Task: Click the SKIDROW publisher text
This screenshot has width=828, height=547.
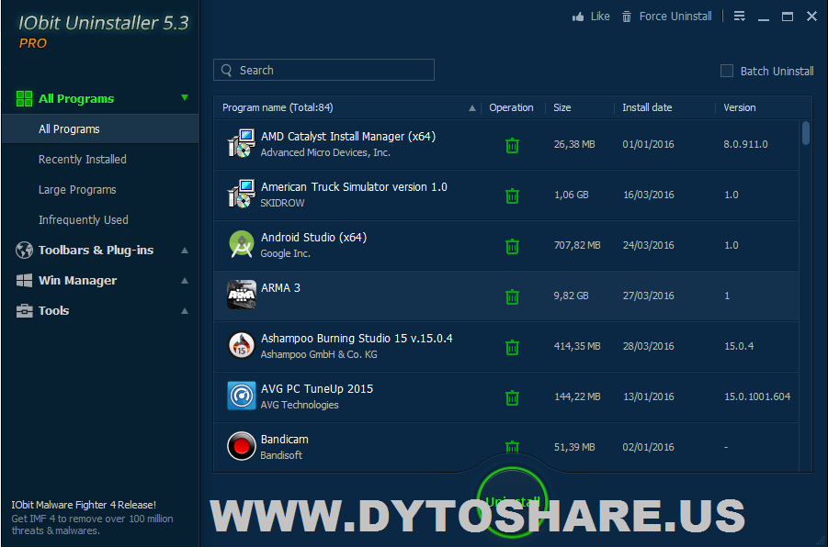Action: pyautogui.click(x=282, y=203)
